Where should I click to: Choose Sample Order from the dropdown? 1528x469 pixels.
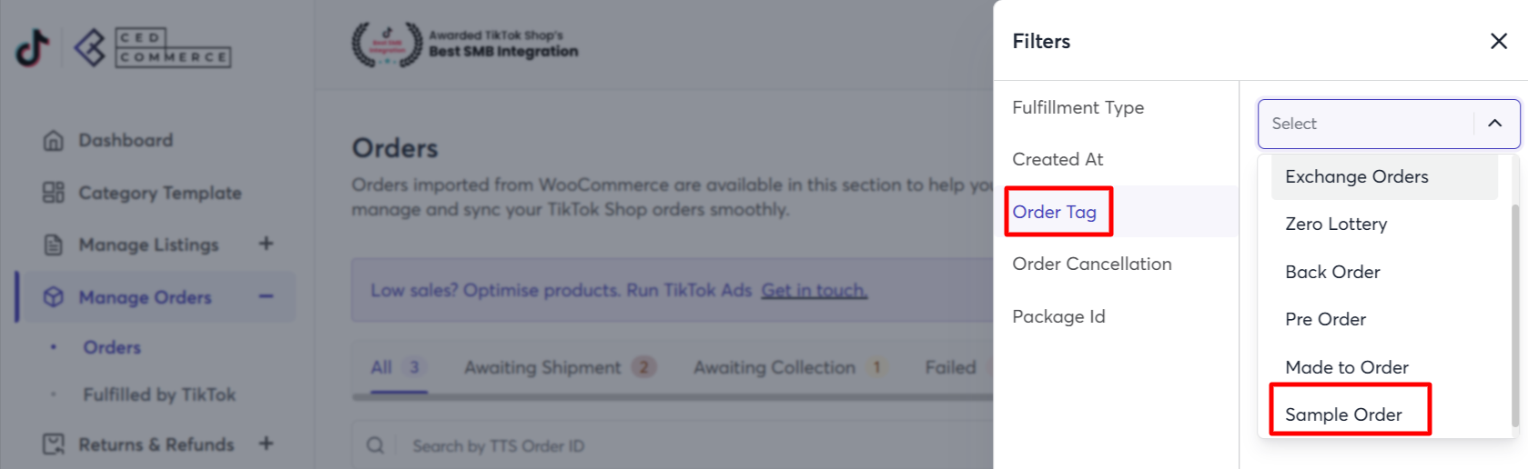click(1343, 414)
